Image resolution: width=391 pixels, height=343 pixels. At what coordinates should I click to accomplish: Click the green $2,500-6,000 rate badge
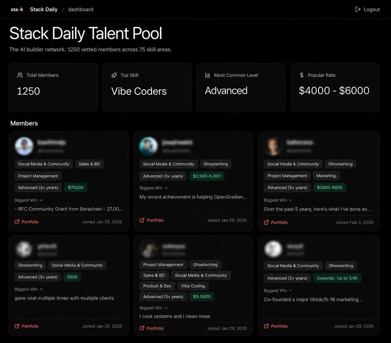click(x=207, y=176)
